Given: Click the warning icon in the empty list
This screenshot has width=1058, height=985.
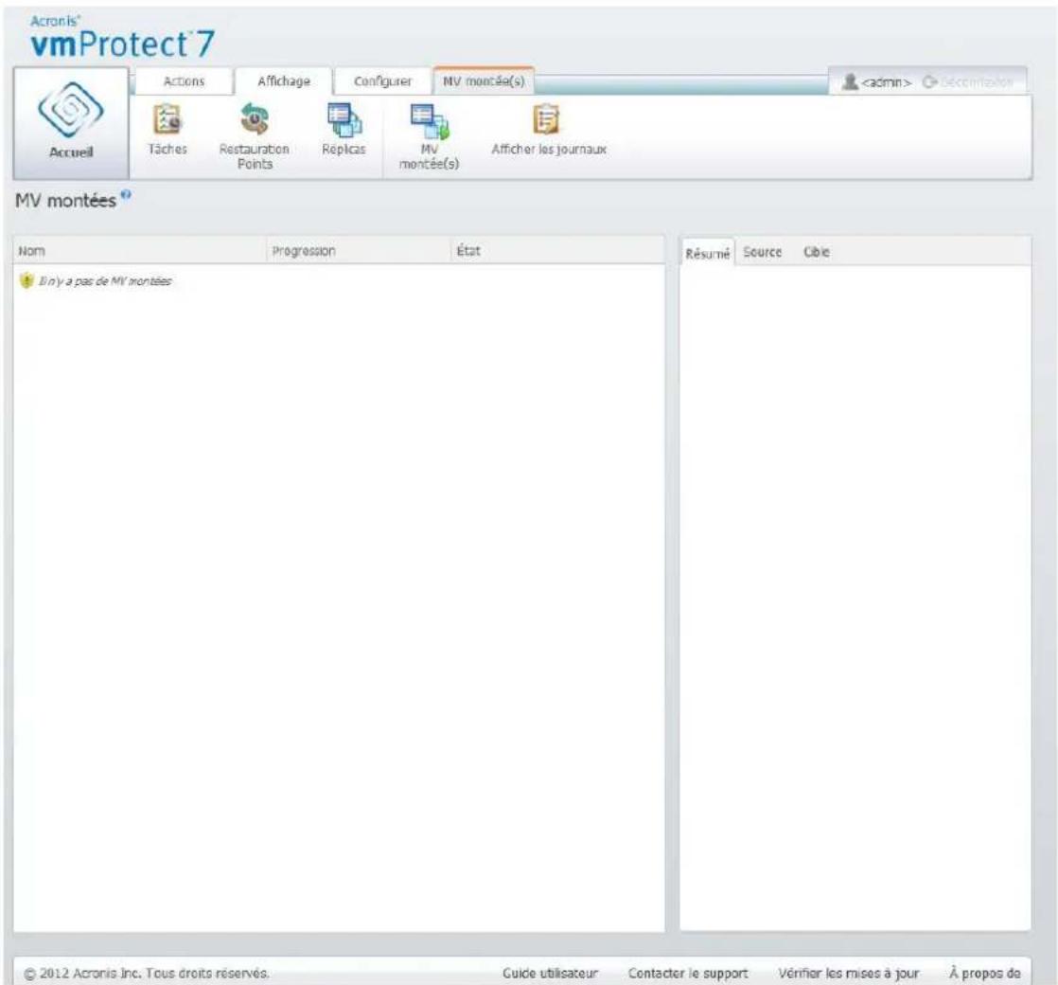Looking at the screenshot, I should (26, 281).
